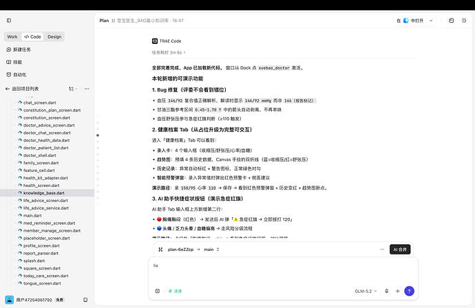This screenshot has height=308, width=475.
Task: Click the dark conversation outline marker dot
Action: click(x=98, y=135)
